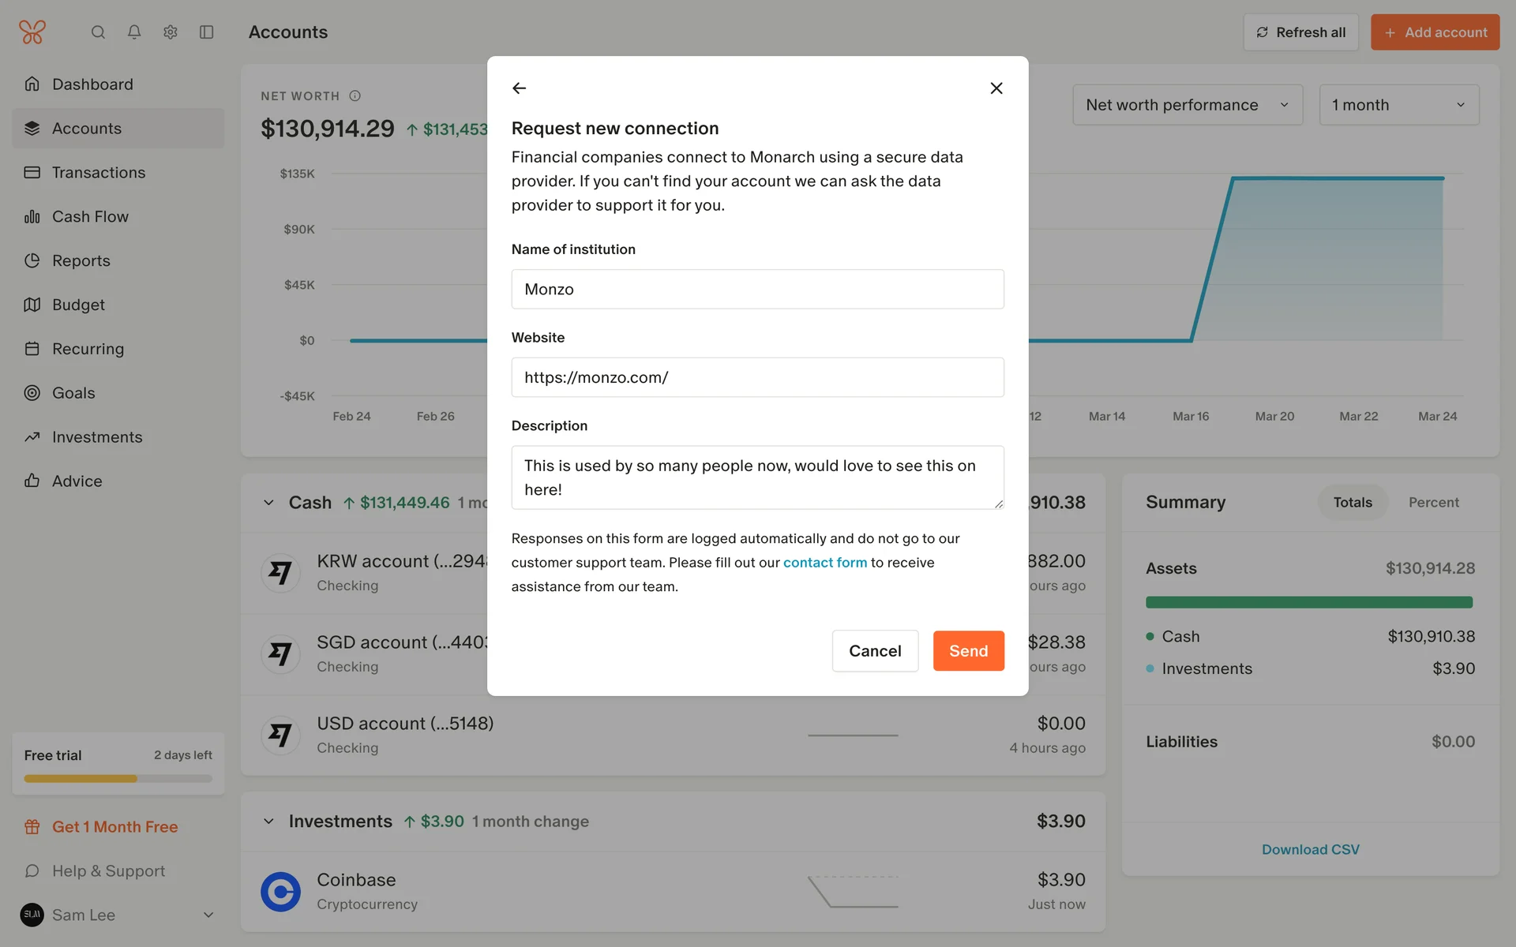Collapse the Investments section chevron

pyautogui.click(x=268, y=822)
